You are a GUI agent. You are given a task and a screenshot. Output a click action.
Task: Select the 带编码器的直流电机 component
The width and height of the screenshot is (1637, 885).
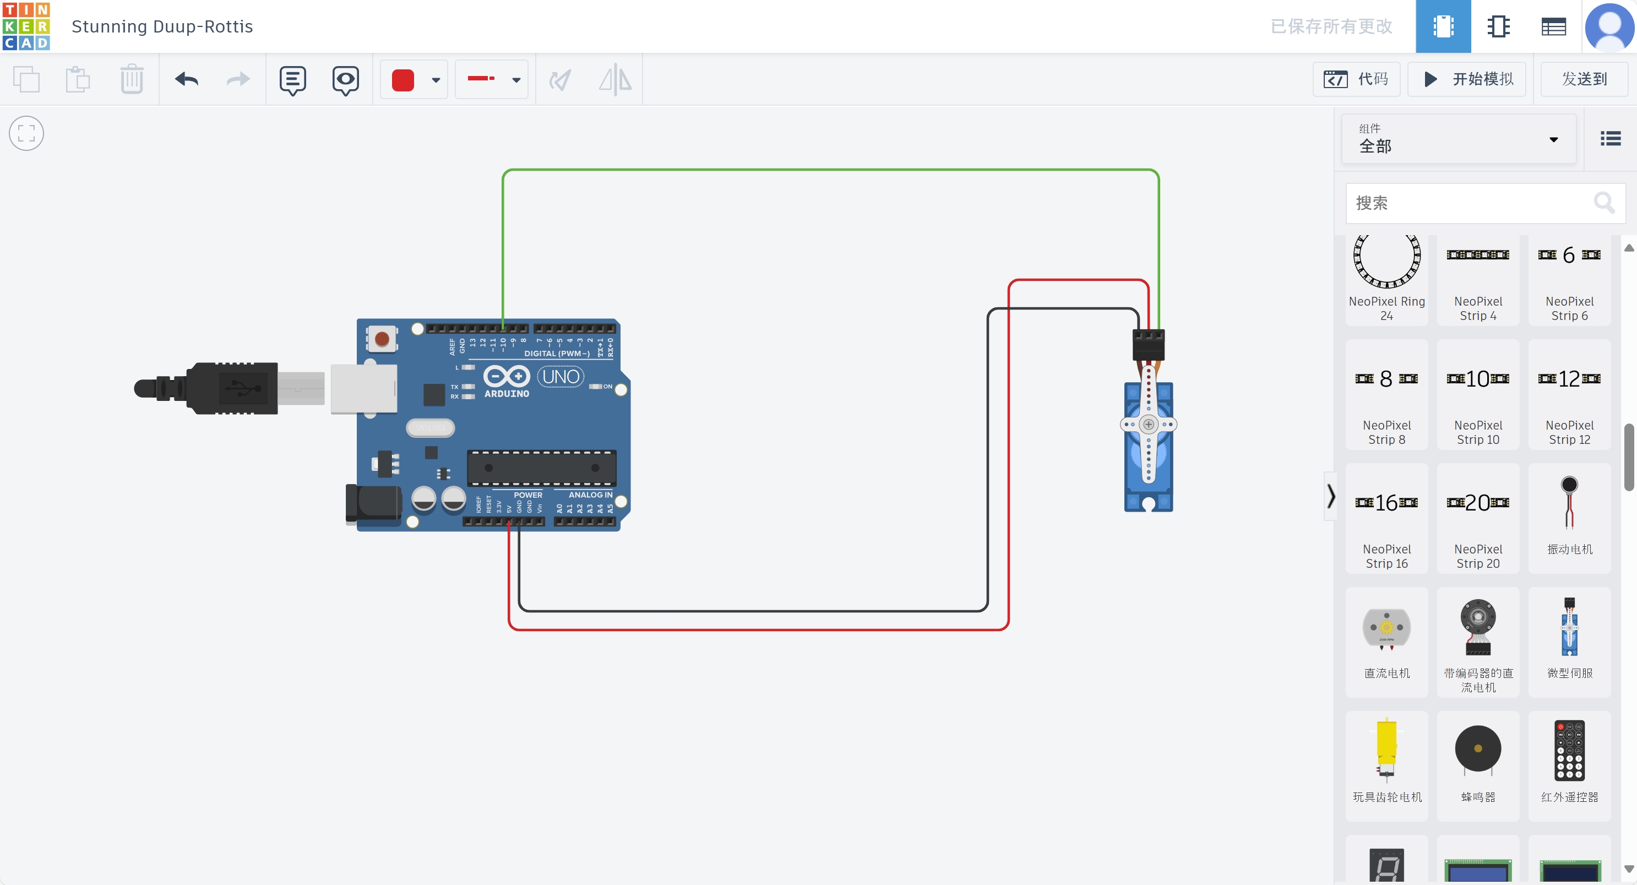(1478, 642)
